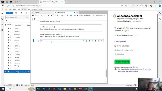
Task: Open in Notebook via the toolbar link
Action: click(x=88, y=15)
